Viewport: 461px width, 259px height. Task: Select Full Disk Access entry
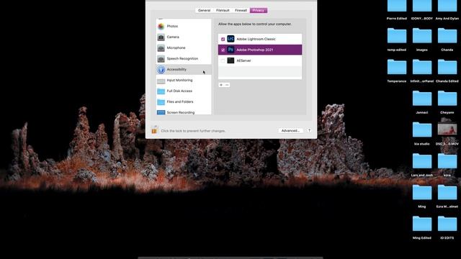(x=184, y=91)
